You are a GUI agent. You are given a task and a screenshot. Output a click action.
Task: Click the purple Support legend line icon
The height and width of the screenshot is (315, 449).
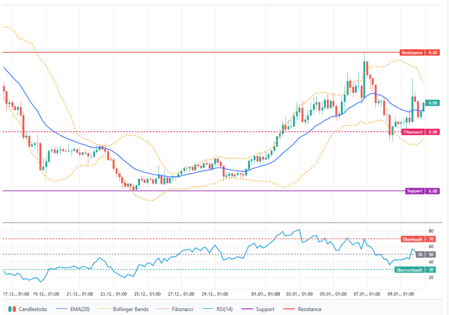click(x=246, y=309)
